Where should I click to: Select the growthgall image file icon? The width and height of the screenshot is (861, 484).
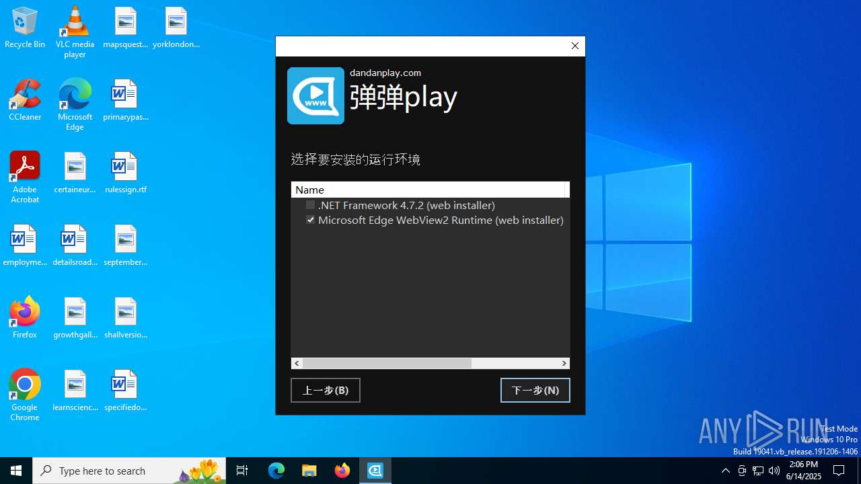pos(75,319)
